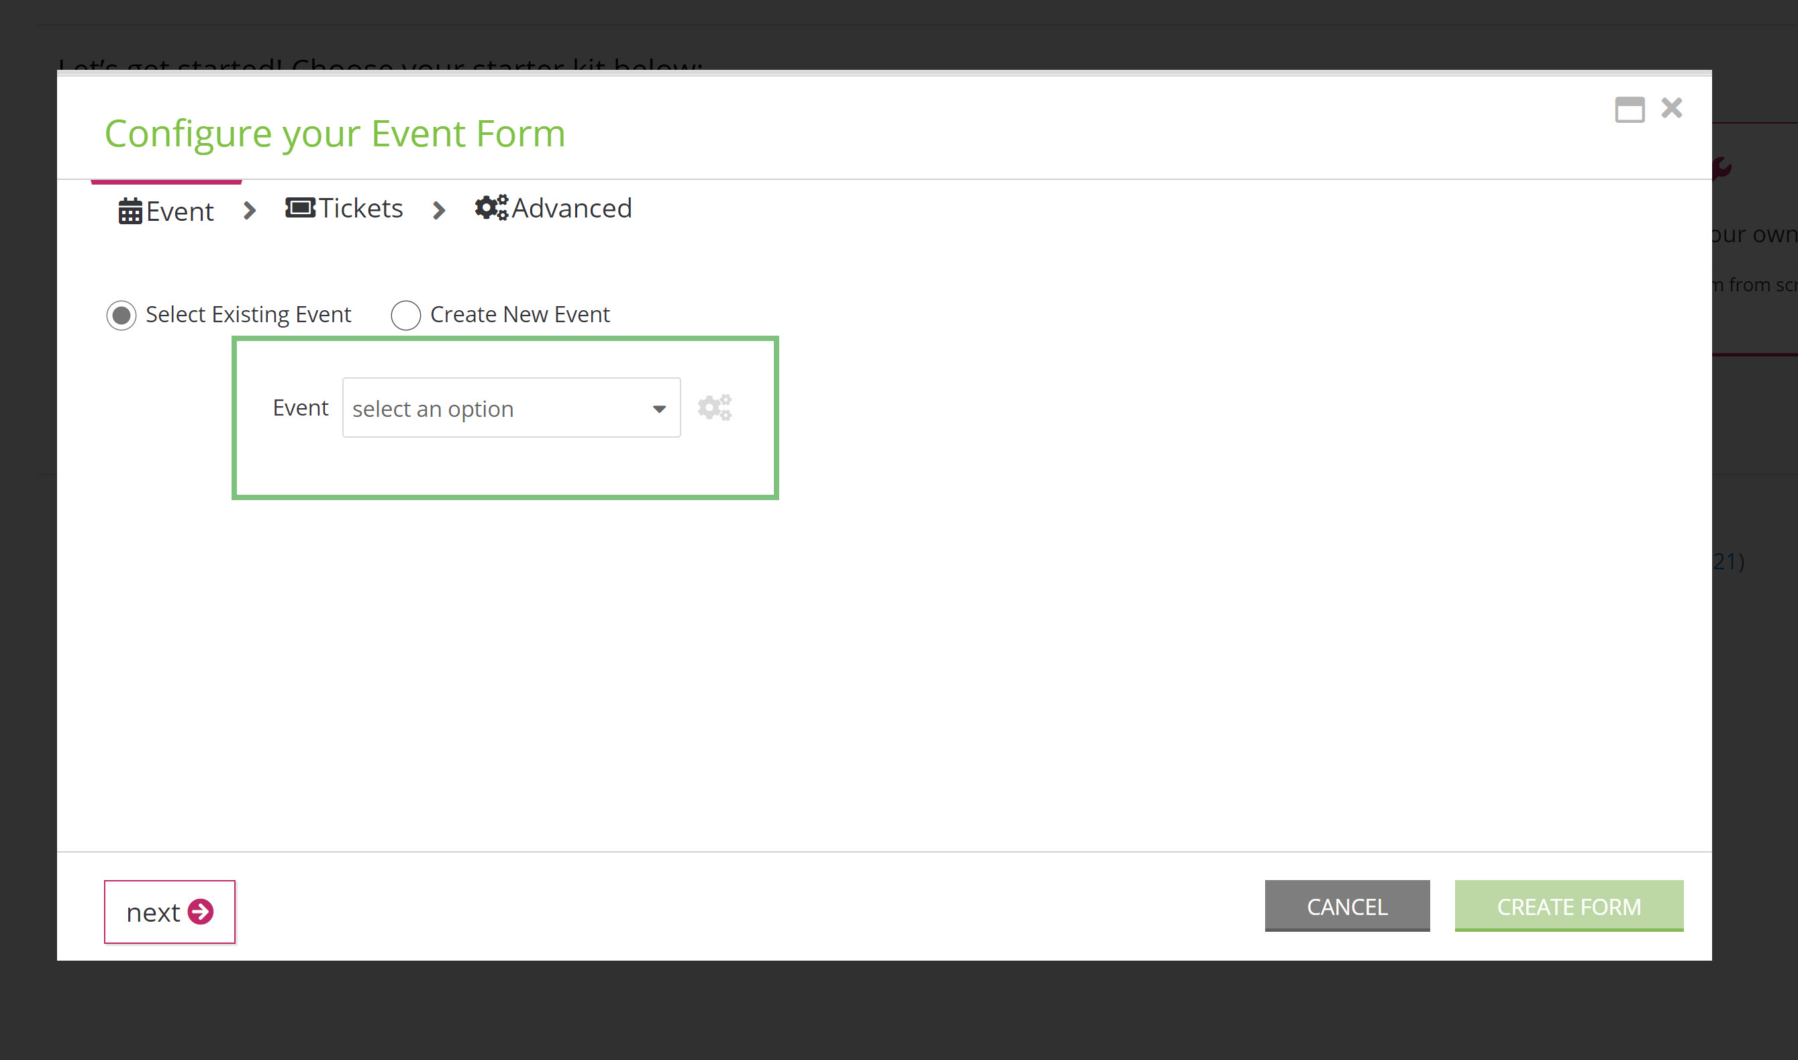The image size is (1798, 1060).
Task: Choose the Create New Event radio button
Action: (405, 315)
